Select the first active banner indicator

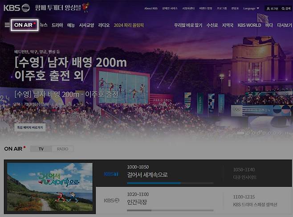point(240,133)
